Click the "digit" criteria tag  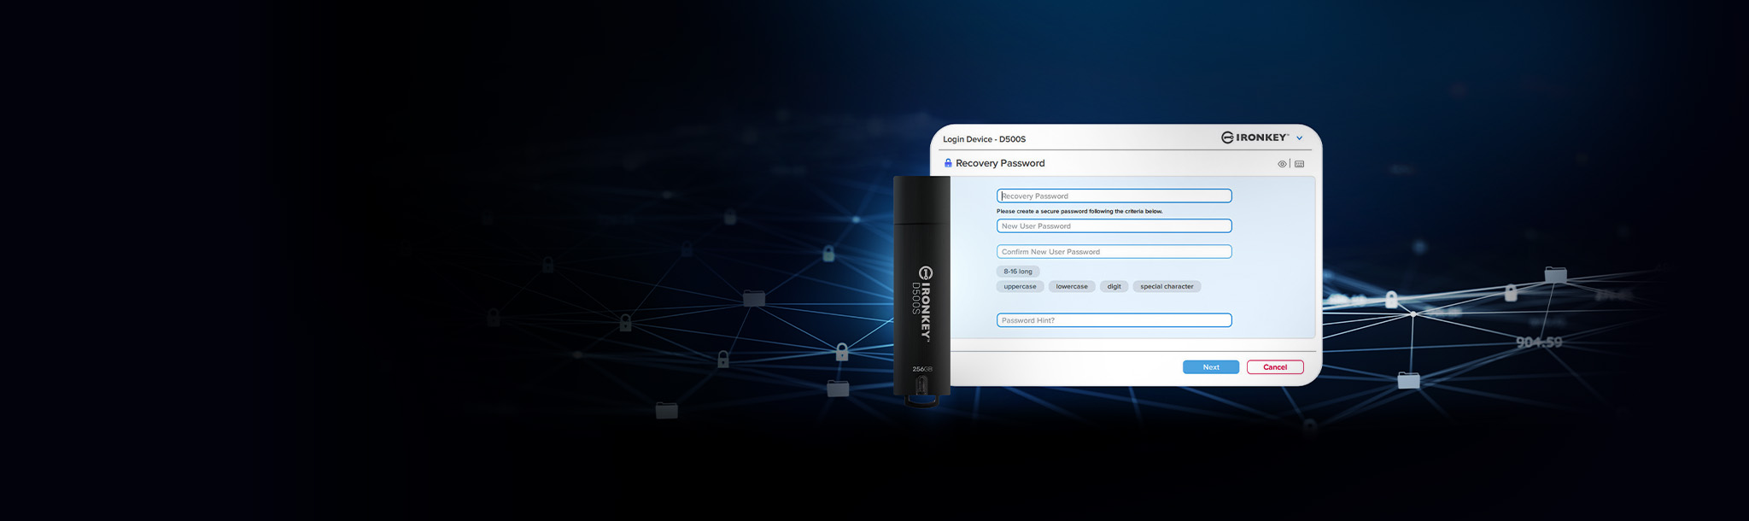(1114, 287)
